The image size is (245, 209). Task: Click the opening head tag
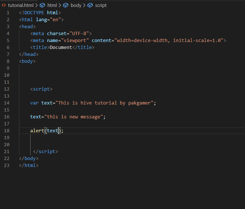point(27,27)
